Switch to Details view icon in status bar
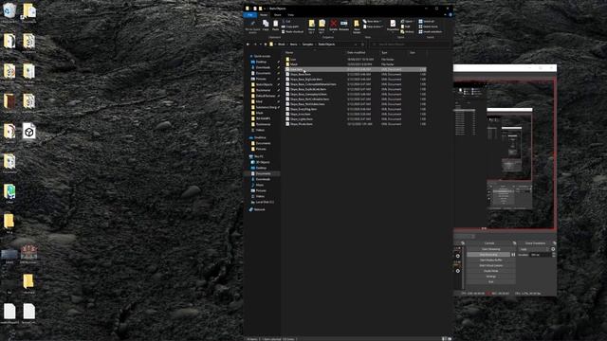 pos(444,339)
